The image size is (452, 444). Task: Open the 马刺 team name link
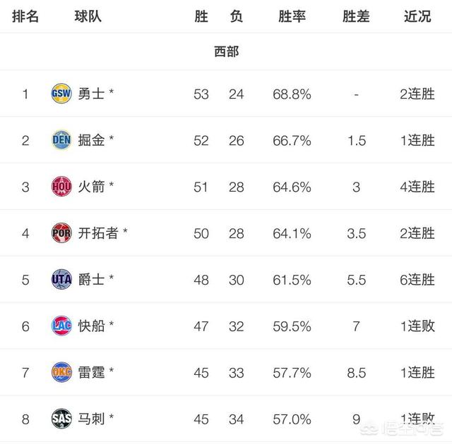coord(91,419)
